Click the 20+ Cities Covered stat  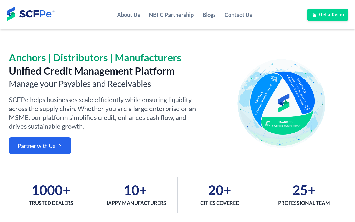pos(220,195)
